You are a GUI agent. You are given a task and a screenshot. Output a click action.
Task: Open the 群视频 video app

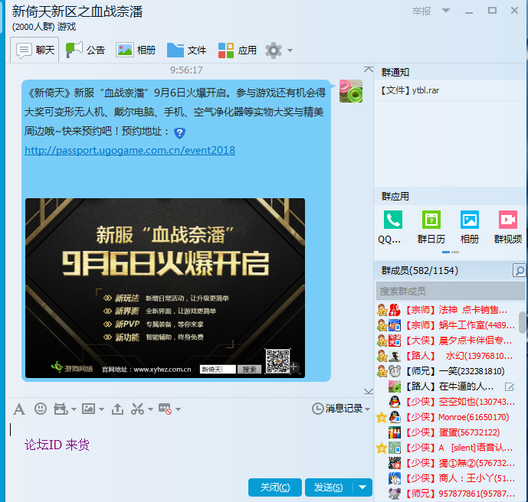pos(508,220)
